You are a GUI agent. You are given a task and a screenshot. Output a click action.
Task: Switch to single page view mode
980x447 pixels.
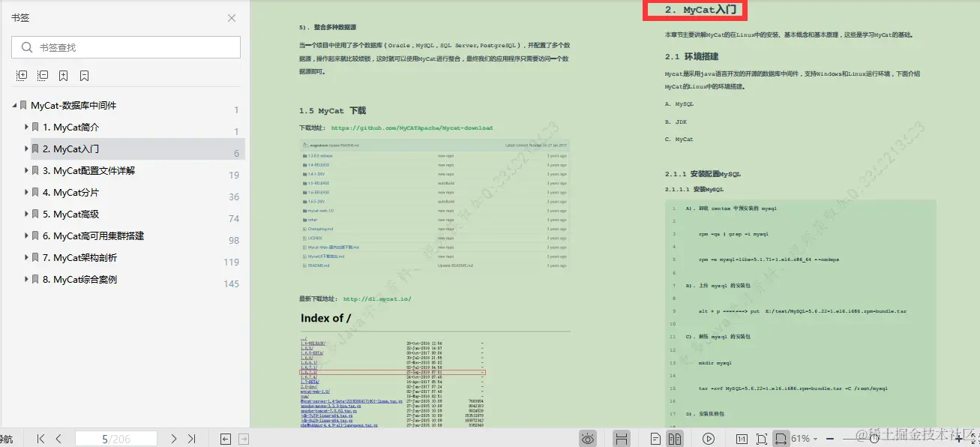(x=655, y=439)
